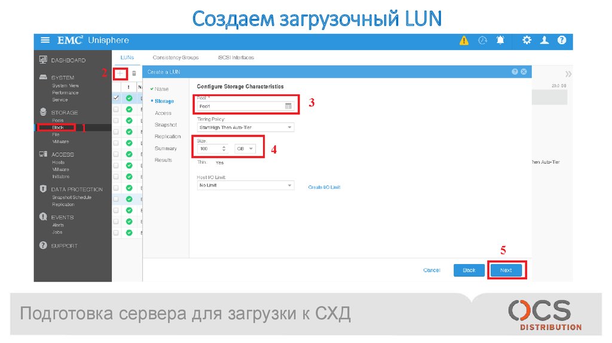612x343 pixels.
Task: Click the Events section icon
Action: pyautogui.click(x=43, y=217)
